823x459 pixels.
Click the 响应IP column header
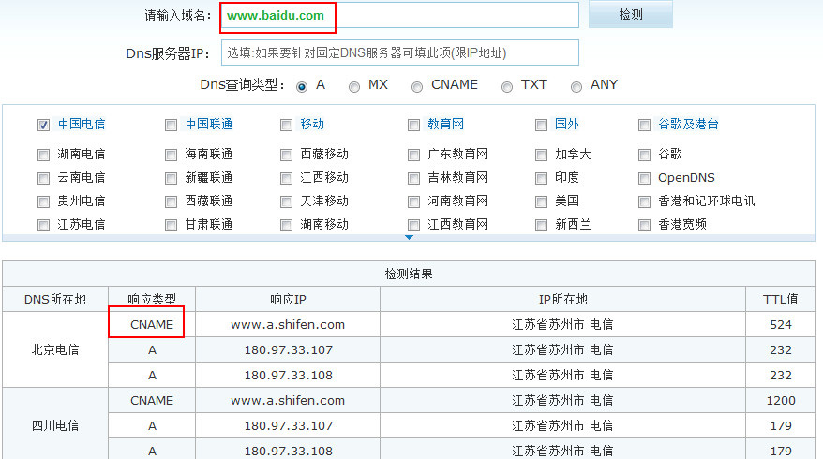tap(288, 299)
